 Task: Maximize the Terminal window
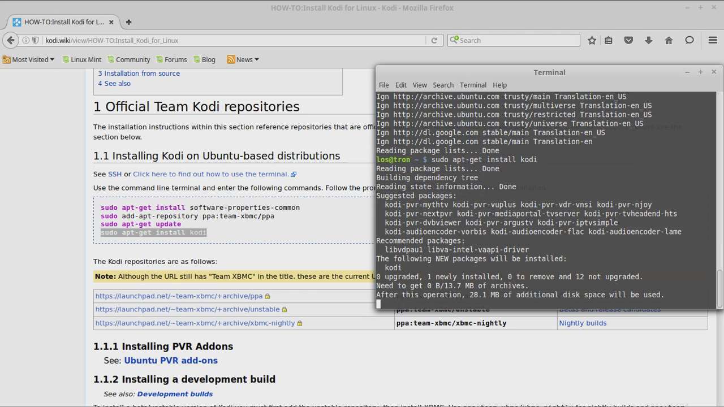point(700,72)
